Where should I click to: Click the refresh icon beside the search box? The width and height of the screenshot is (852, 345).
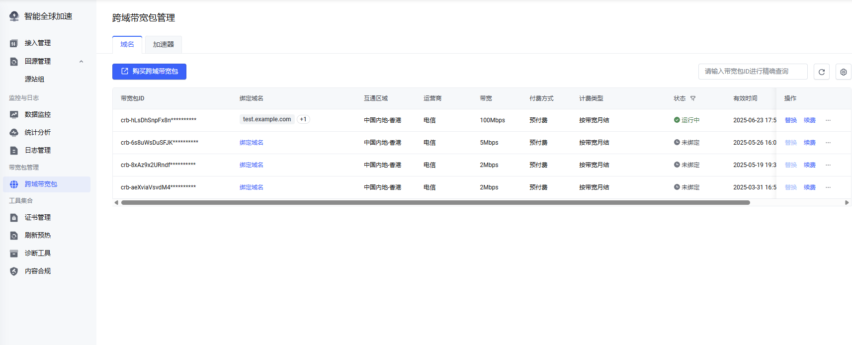point(821,72)
